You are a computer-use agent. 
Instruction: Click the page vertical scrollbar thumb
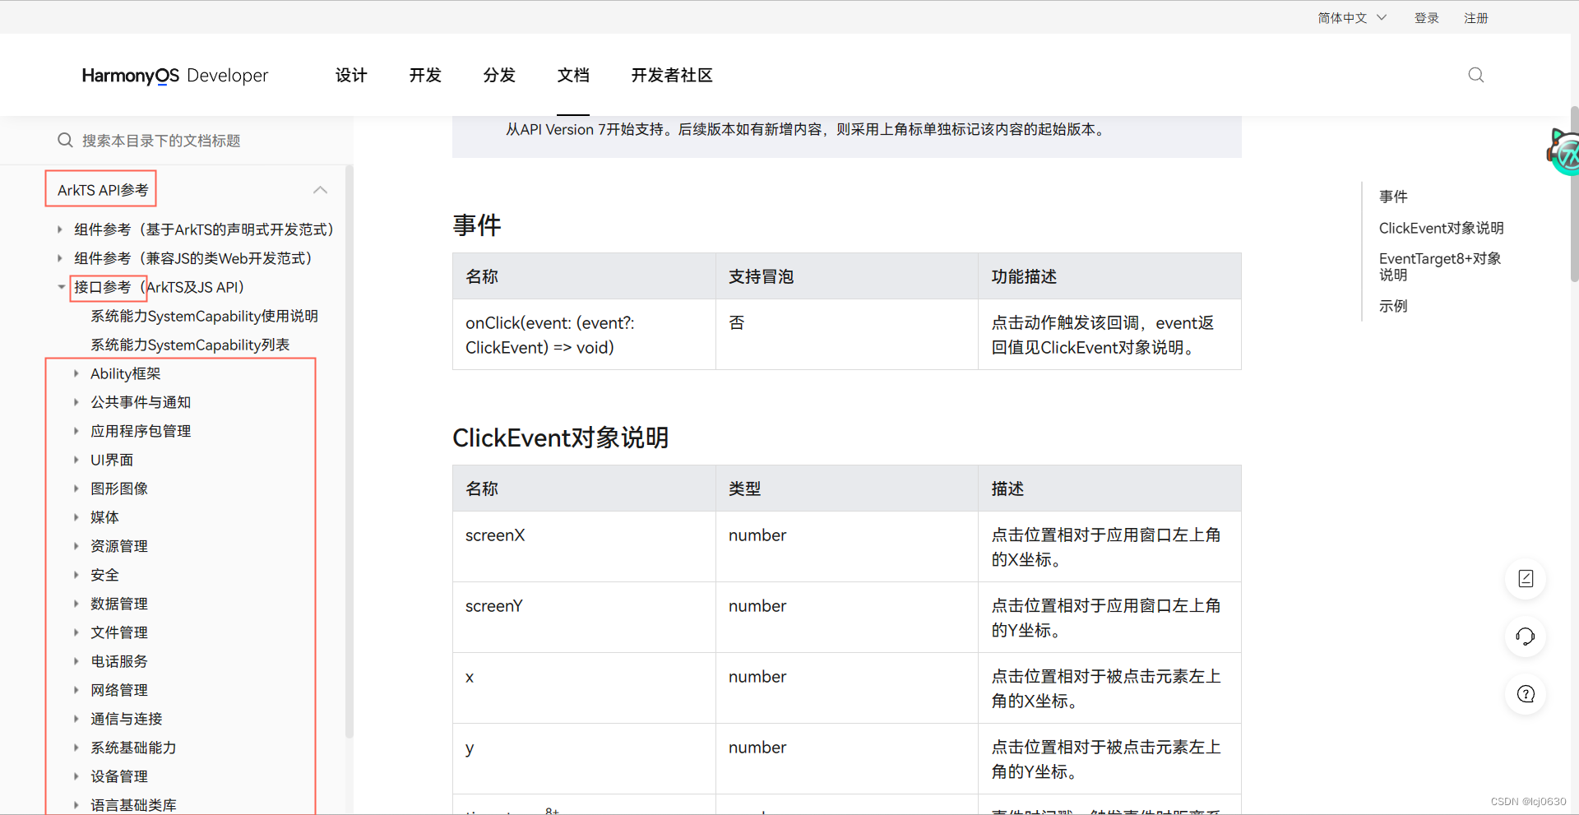[x=1574, y=194]
